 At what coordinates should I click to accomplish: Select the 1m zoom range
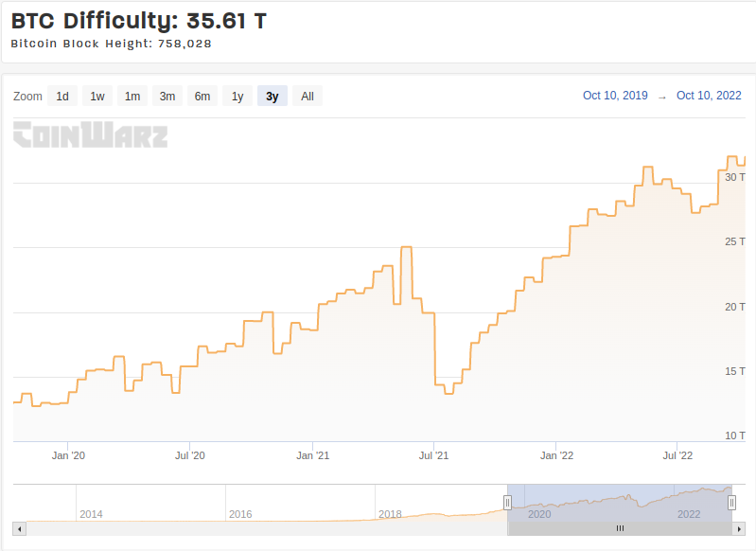tap(132, 96)
